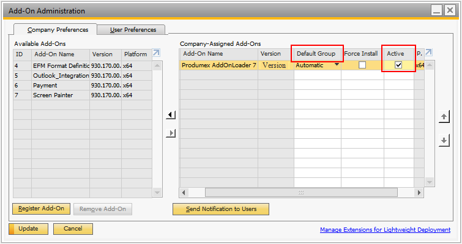Select Payment add-on row
Image resolution: width=462 pixels, height=244 pixels.
point(83,86)
